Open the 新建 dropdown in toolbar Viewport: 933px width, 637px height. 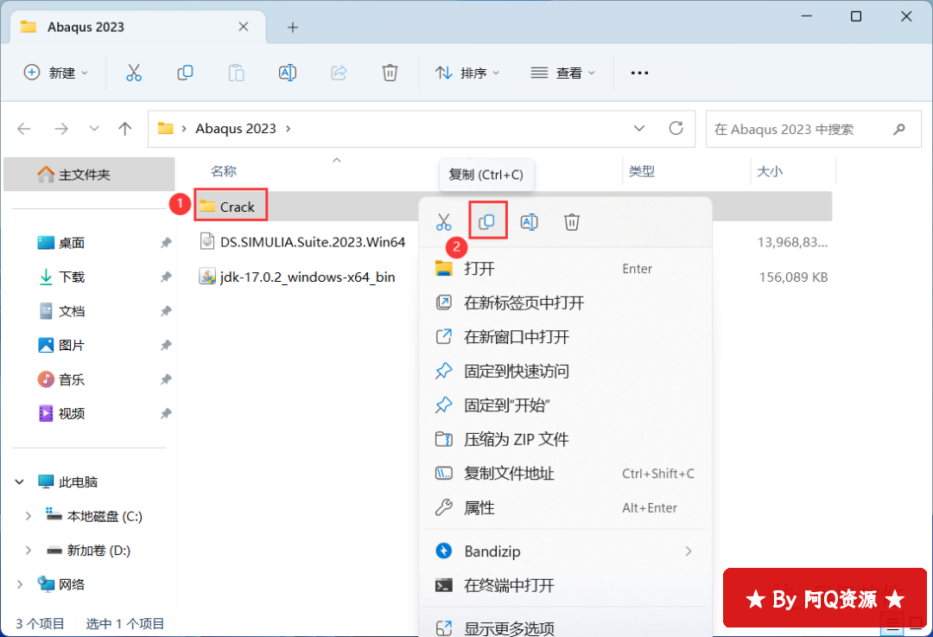pyautogui.click(x=57, y=73)
